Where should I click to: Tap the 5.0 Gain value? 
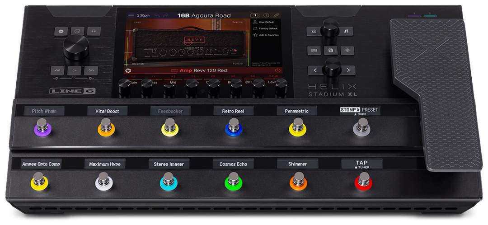(133, 76)
